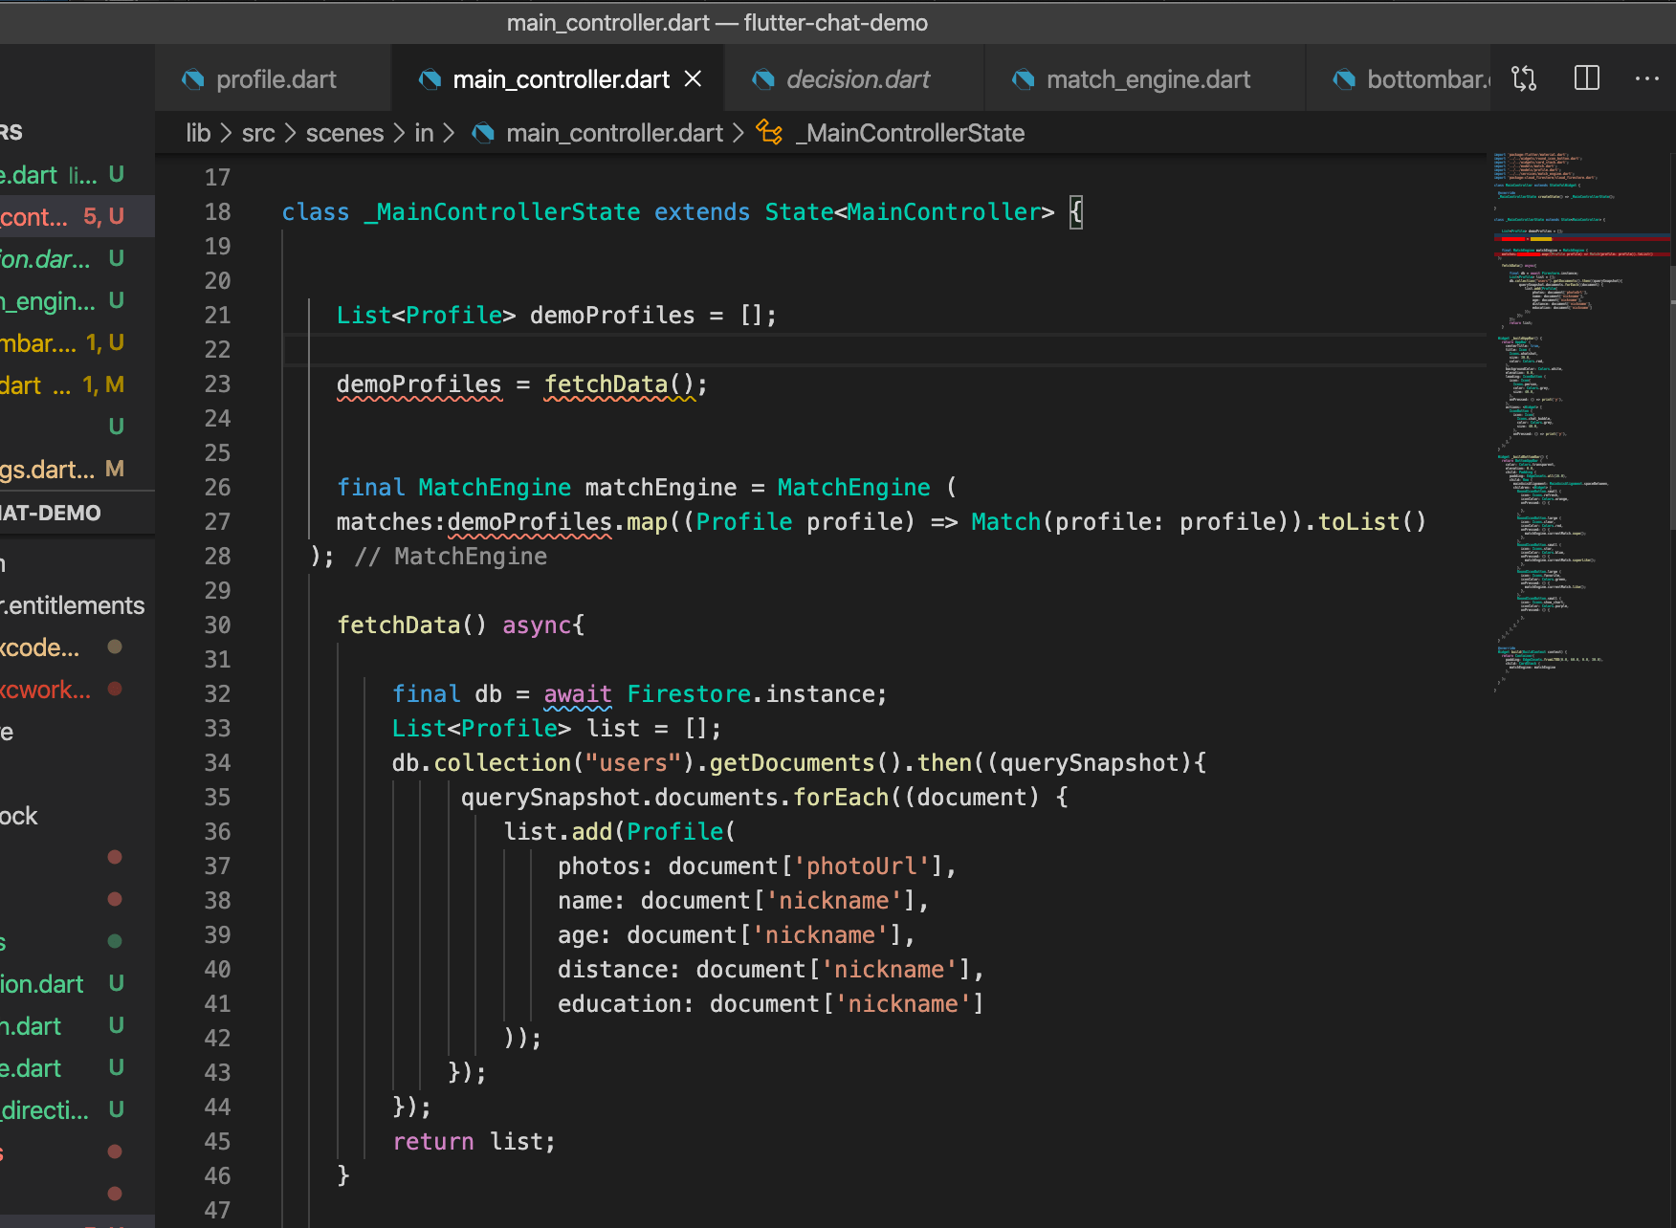1676x1228 pixels.
Task: Click the lib breadcrumb link
Action: [x=197, y=133]
